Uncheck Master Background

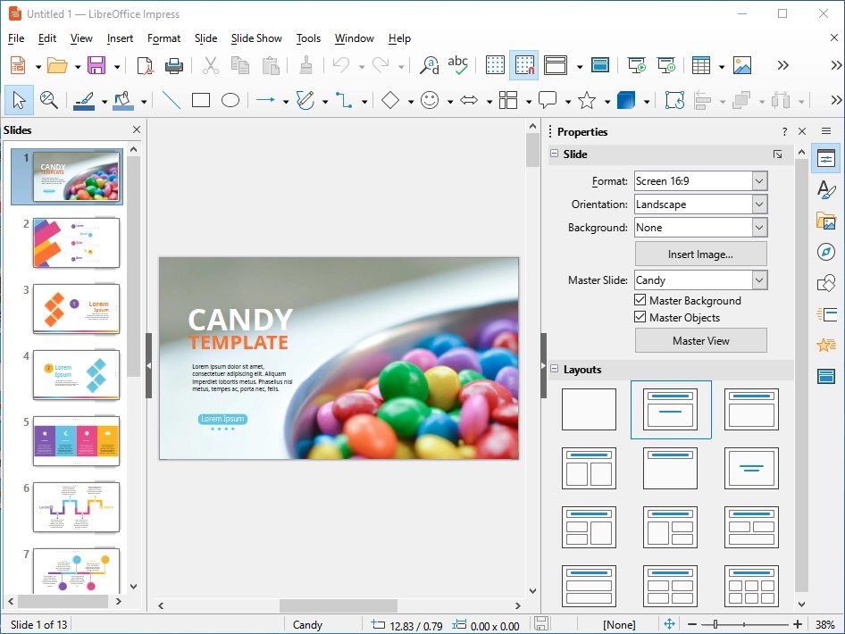tap(639, 300)
